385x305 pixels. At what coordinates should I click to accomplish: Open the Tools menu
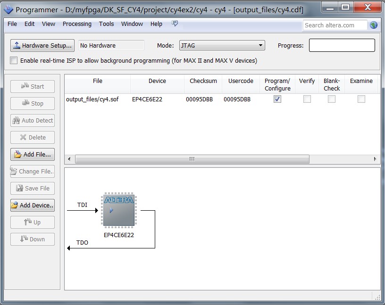coord(106,24)
